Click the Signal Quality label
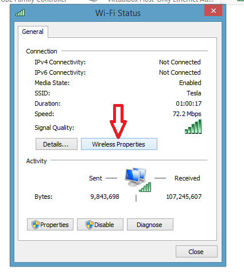 click(55, 128)
